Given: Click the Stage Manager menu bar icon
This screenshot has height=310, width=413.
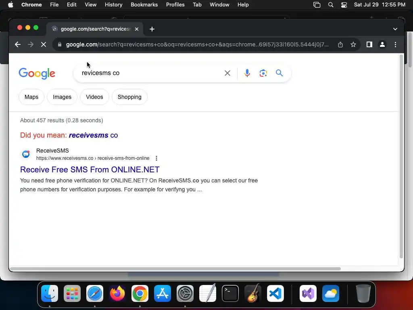Looking at the screenshot, I should (317, 5).
